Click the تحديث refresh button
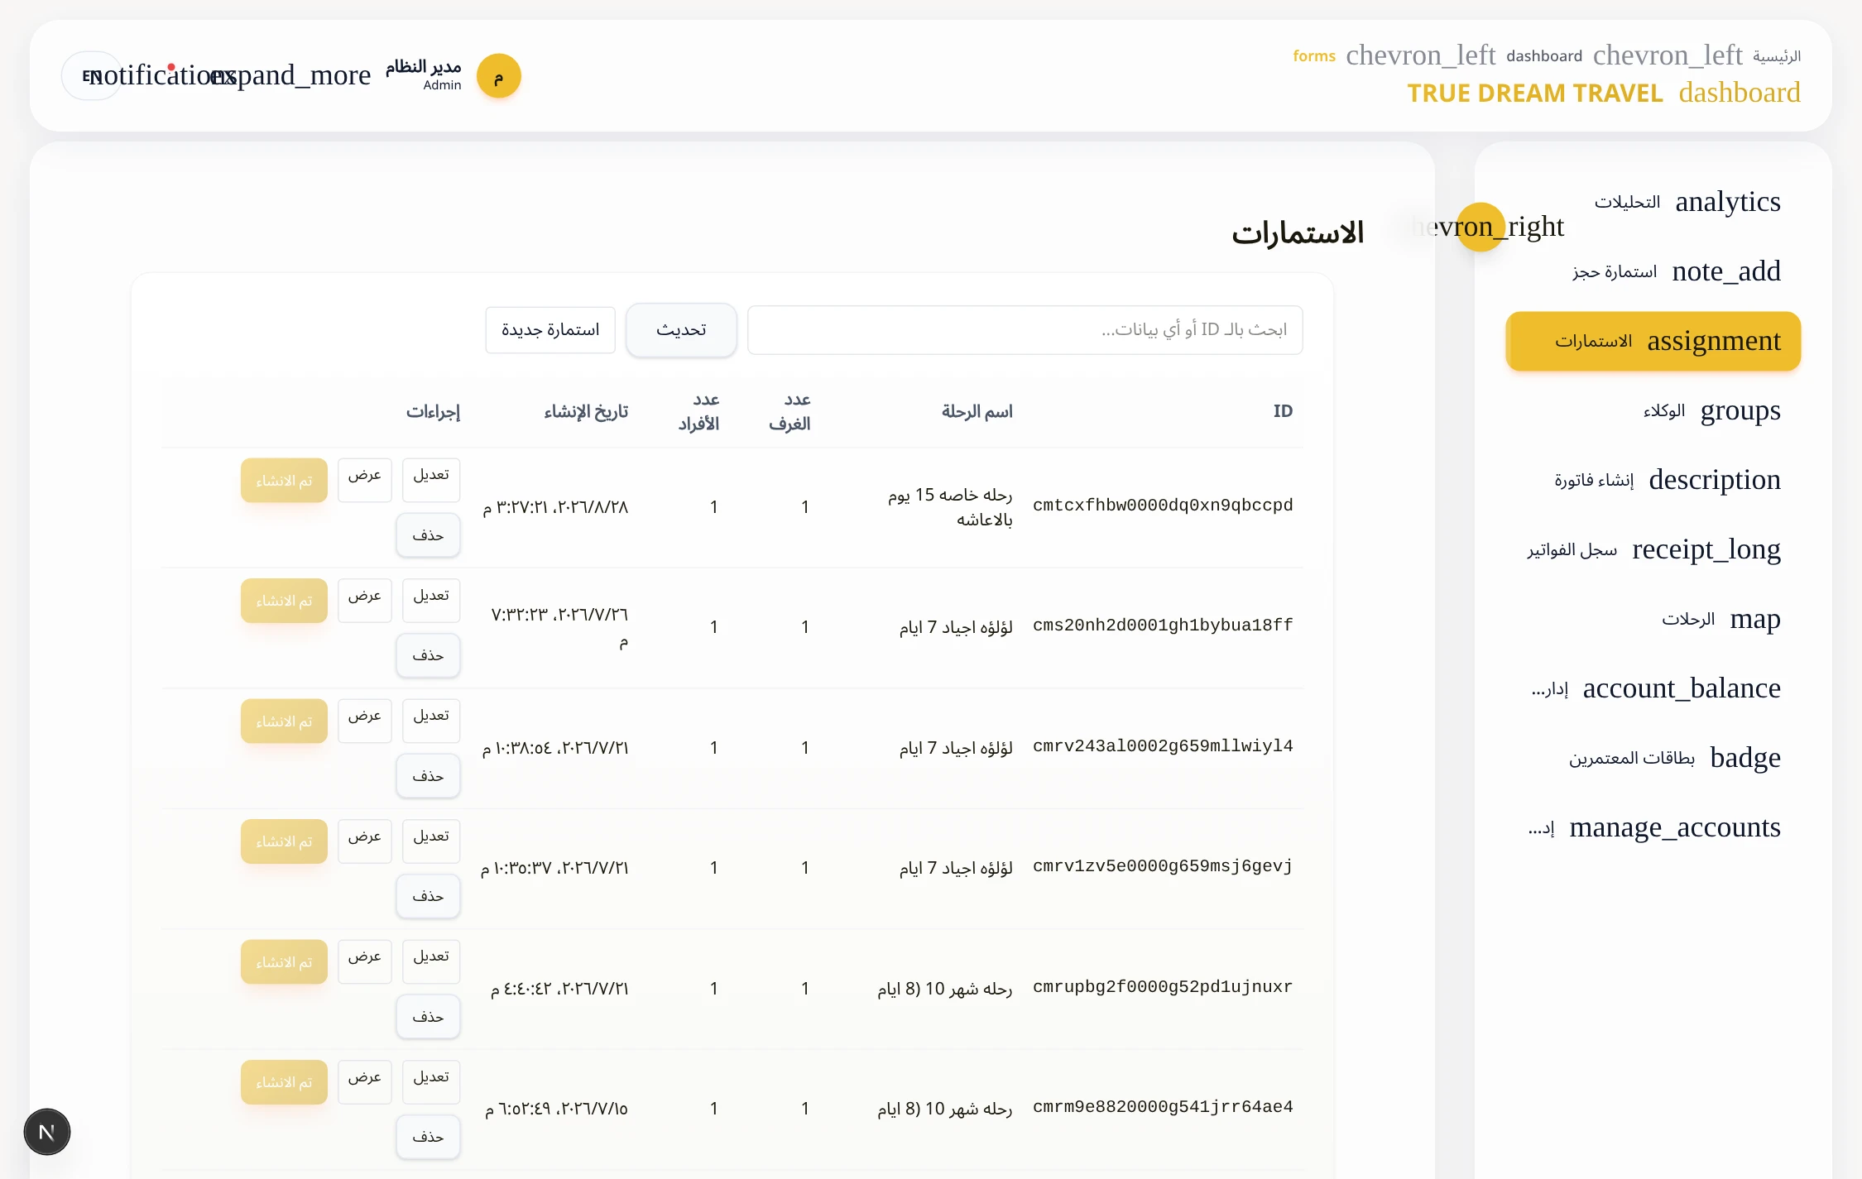This screenshot has height=1179, width=1862. pos(681,330)
